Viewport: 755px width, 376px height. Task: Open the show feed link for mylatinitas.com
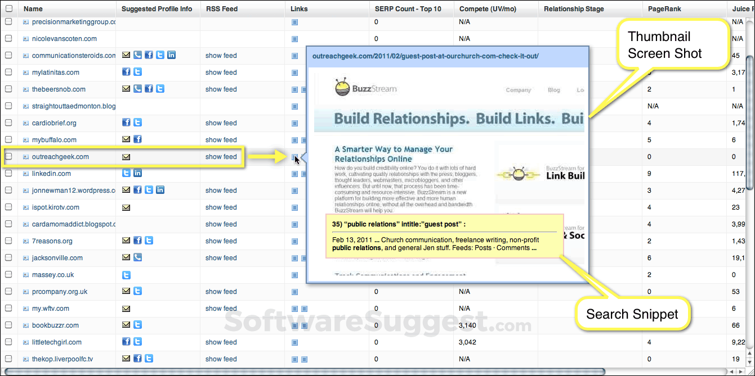pyautogui.click(x=221, y=72)
